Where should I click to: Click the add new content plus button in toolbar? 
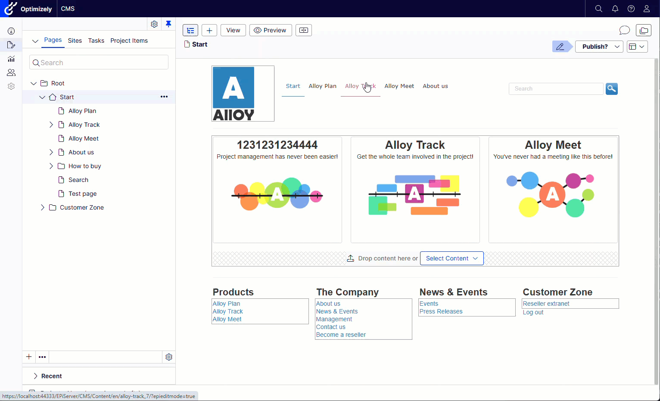point(209,30)
